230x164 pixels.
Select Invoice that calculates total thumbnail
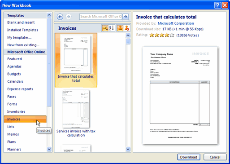click(x=76, y=54)
